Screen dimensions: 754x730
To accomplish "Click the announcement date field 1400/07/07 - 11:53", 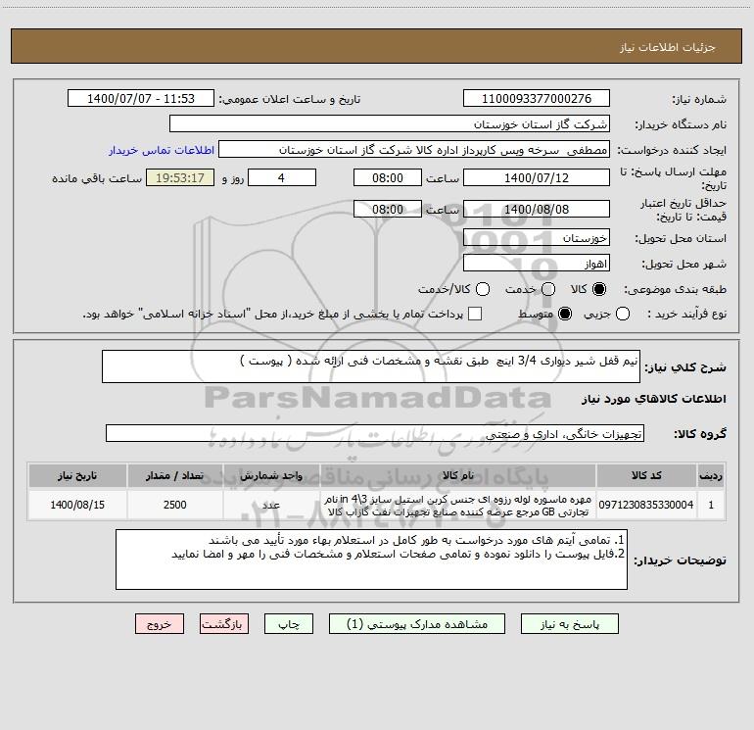I will (141, 99).
